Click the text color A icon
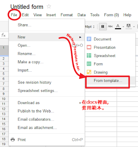 pyautogui.click(x=118, y=26)
